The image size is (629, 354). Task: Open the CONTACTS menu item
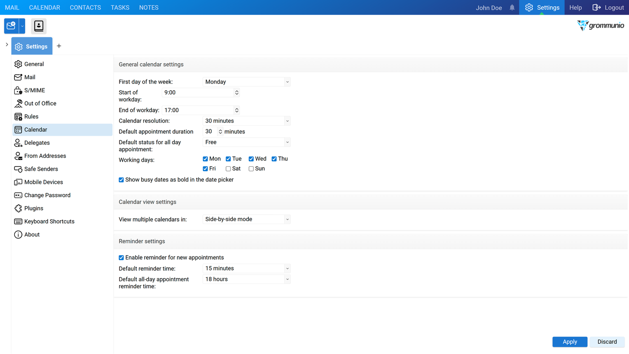click(85, 8)
